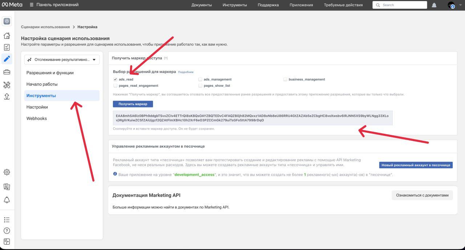Open the settings gear icon in sidebar
The image size is (465, 250).
[7, 172]
